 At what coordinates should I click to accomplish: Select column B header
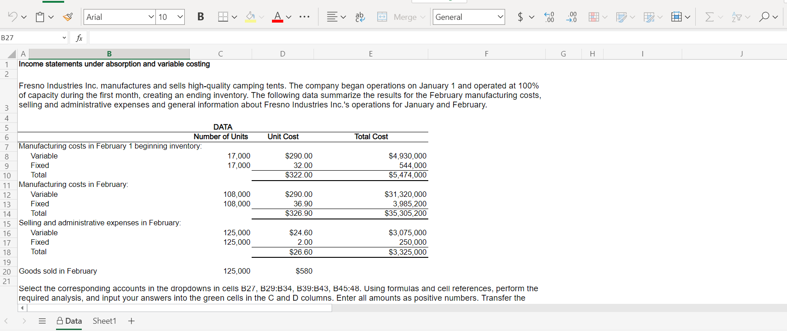coord(109,54)
